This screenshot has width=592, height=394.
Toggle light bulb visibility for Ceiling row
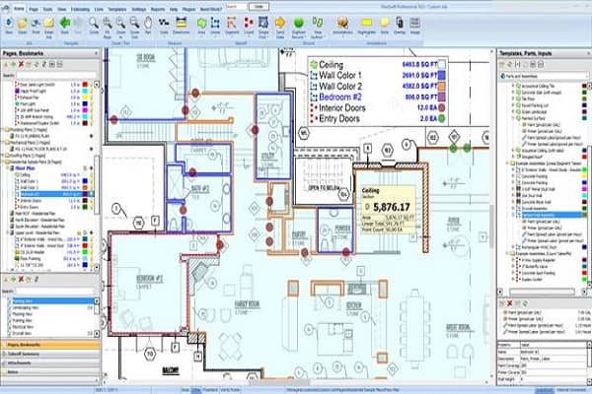tap(92, 175)
